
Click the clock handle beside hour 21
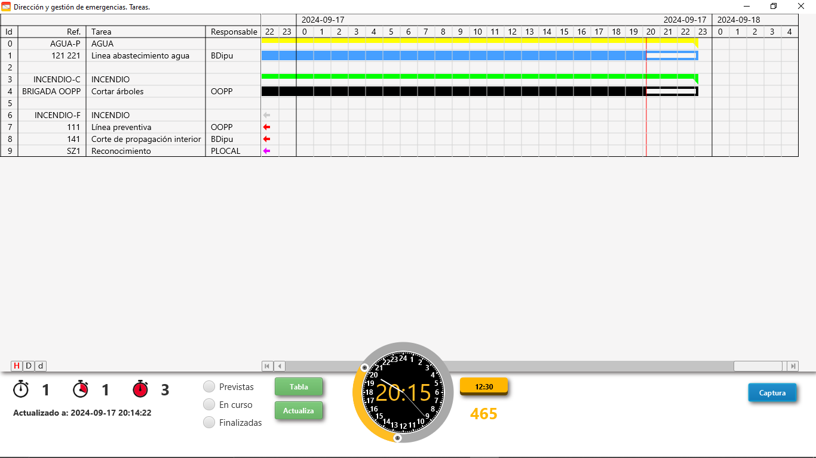364,367
